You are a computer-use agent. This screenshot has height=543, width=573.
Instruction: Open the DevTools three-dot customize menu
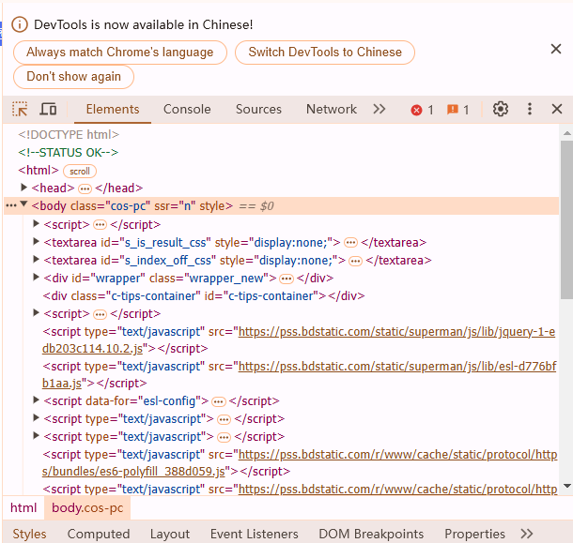coord(530,110)
